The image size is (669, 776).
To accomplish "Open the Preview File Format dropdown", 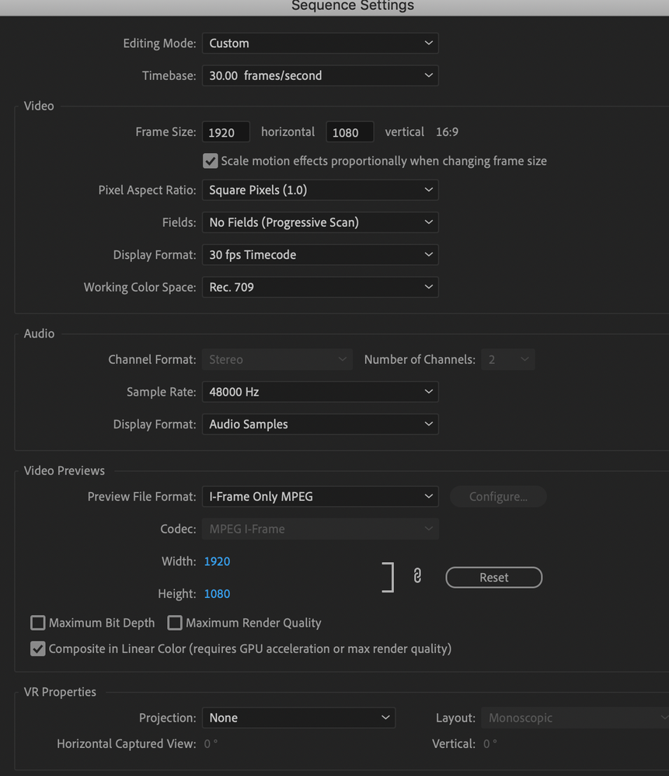I will pyautogui.click(x=320, y=496).
